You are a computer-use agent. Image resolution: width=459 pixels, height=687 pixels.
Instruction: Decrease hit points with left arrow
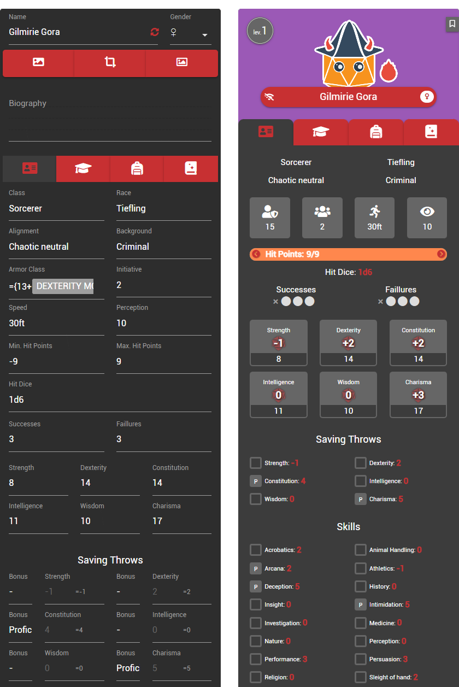point(256,254)
